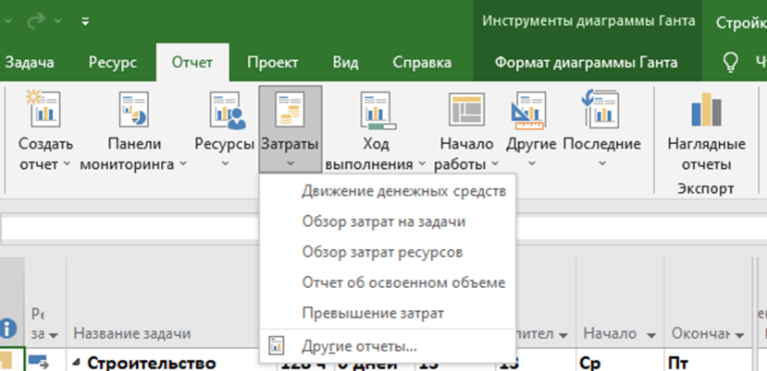Viewport: 767px width, 371px height.
Task: Open the Customize Quick Access Toolbar arrow
Action: [x=85, y=21]
